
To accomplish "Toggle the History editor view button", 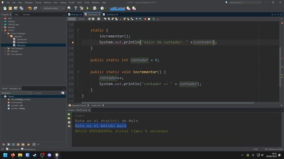I will [x=81, y=19].
